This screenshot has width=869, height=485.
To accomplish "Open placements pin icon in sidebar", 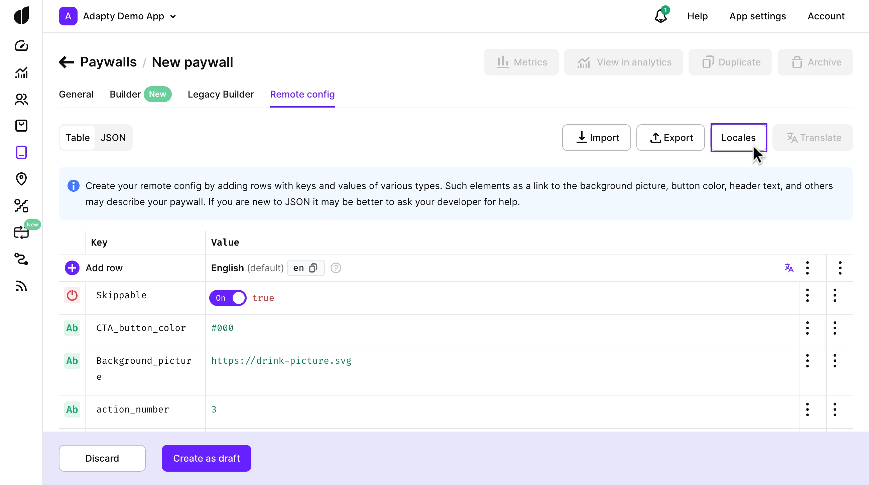I will click(x=21, y=179).
